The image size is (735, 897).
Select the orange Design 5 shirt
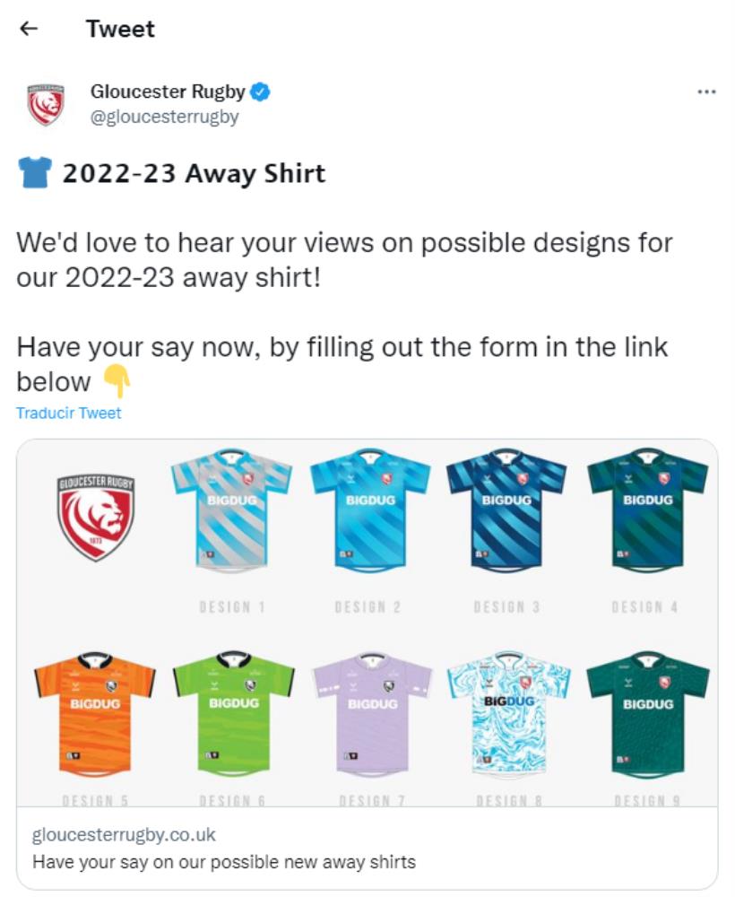click(95, 712)
